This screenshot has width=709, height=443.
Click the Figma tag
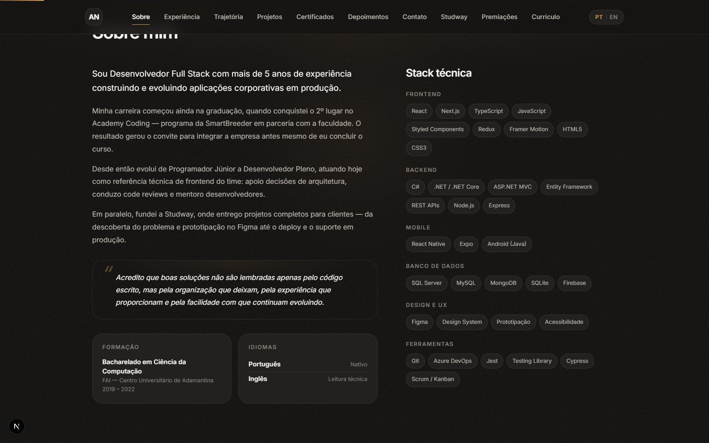[x=420, y=322]
